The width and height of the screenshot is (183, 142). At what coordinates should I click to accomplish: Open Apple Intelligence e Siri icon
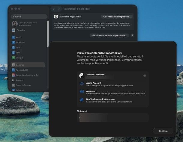pos(13,75)
